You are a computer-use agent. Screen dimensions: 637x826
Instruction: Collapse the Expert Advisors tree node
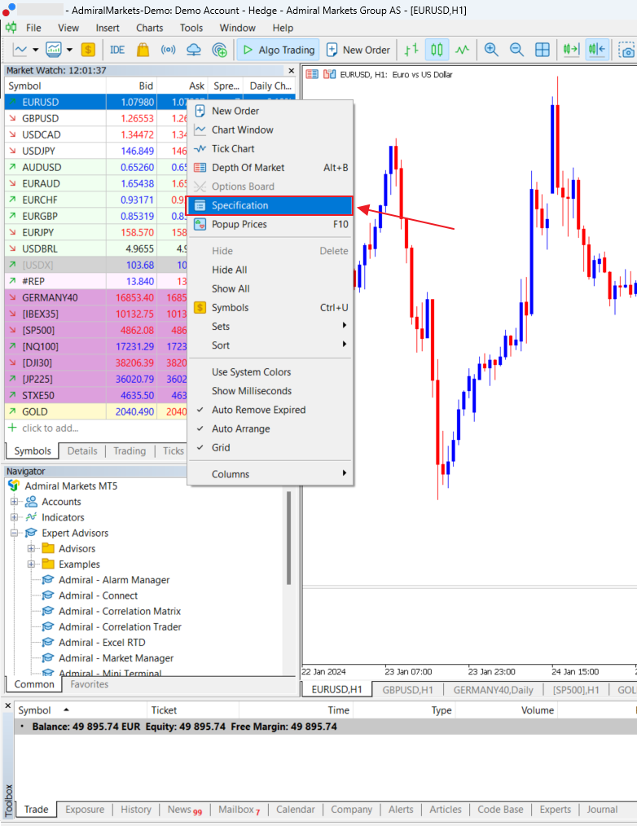point(15,533)
